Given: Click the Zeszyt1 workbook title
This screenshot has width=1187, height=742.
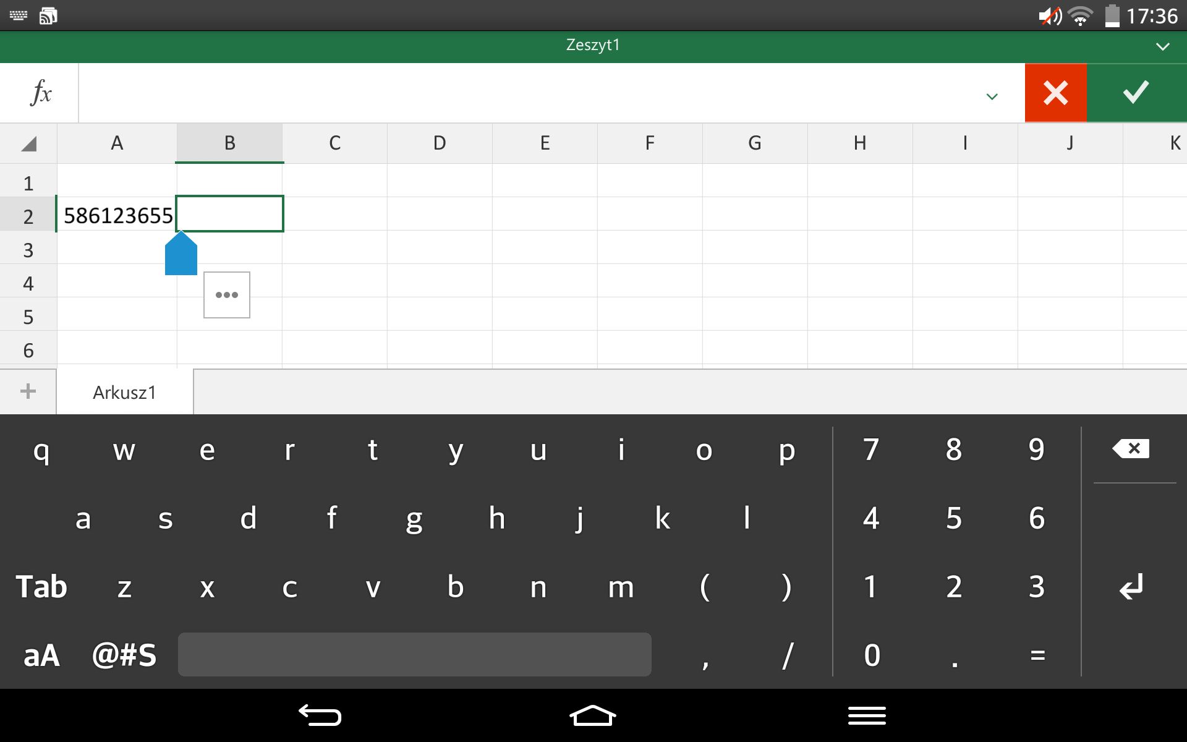Looking at the screenshot, I should [x=593, y=45].
